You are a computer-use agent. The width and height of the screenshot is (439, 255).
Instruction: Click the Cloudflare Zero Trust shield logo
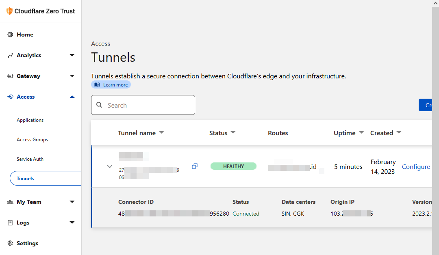[x=9, y=11]
